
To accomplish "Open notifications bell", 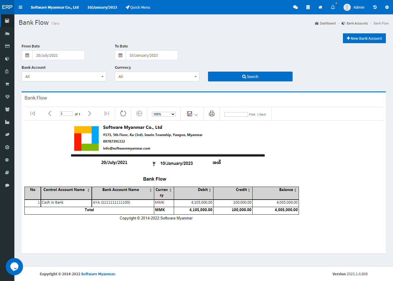I will click(x=333, y=7).
